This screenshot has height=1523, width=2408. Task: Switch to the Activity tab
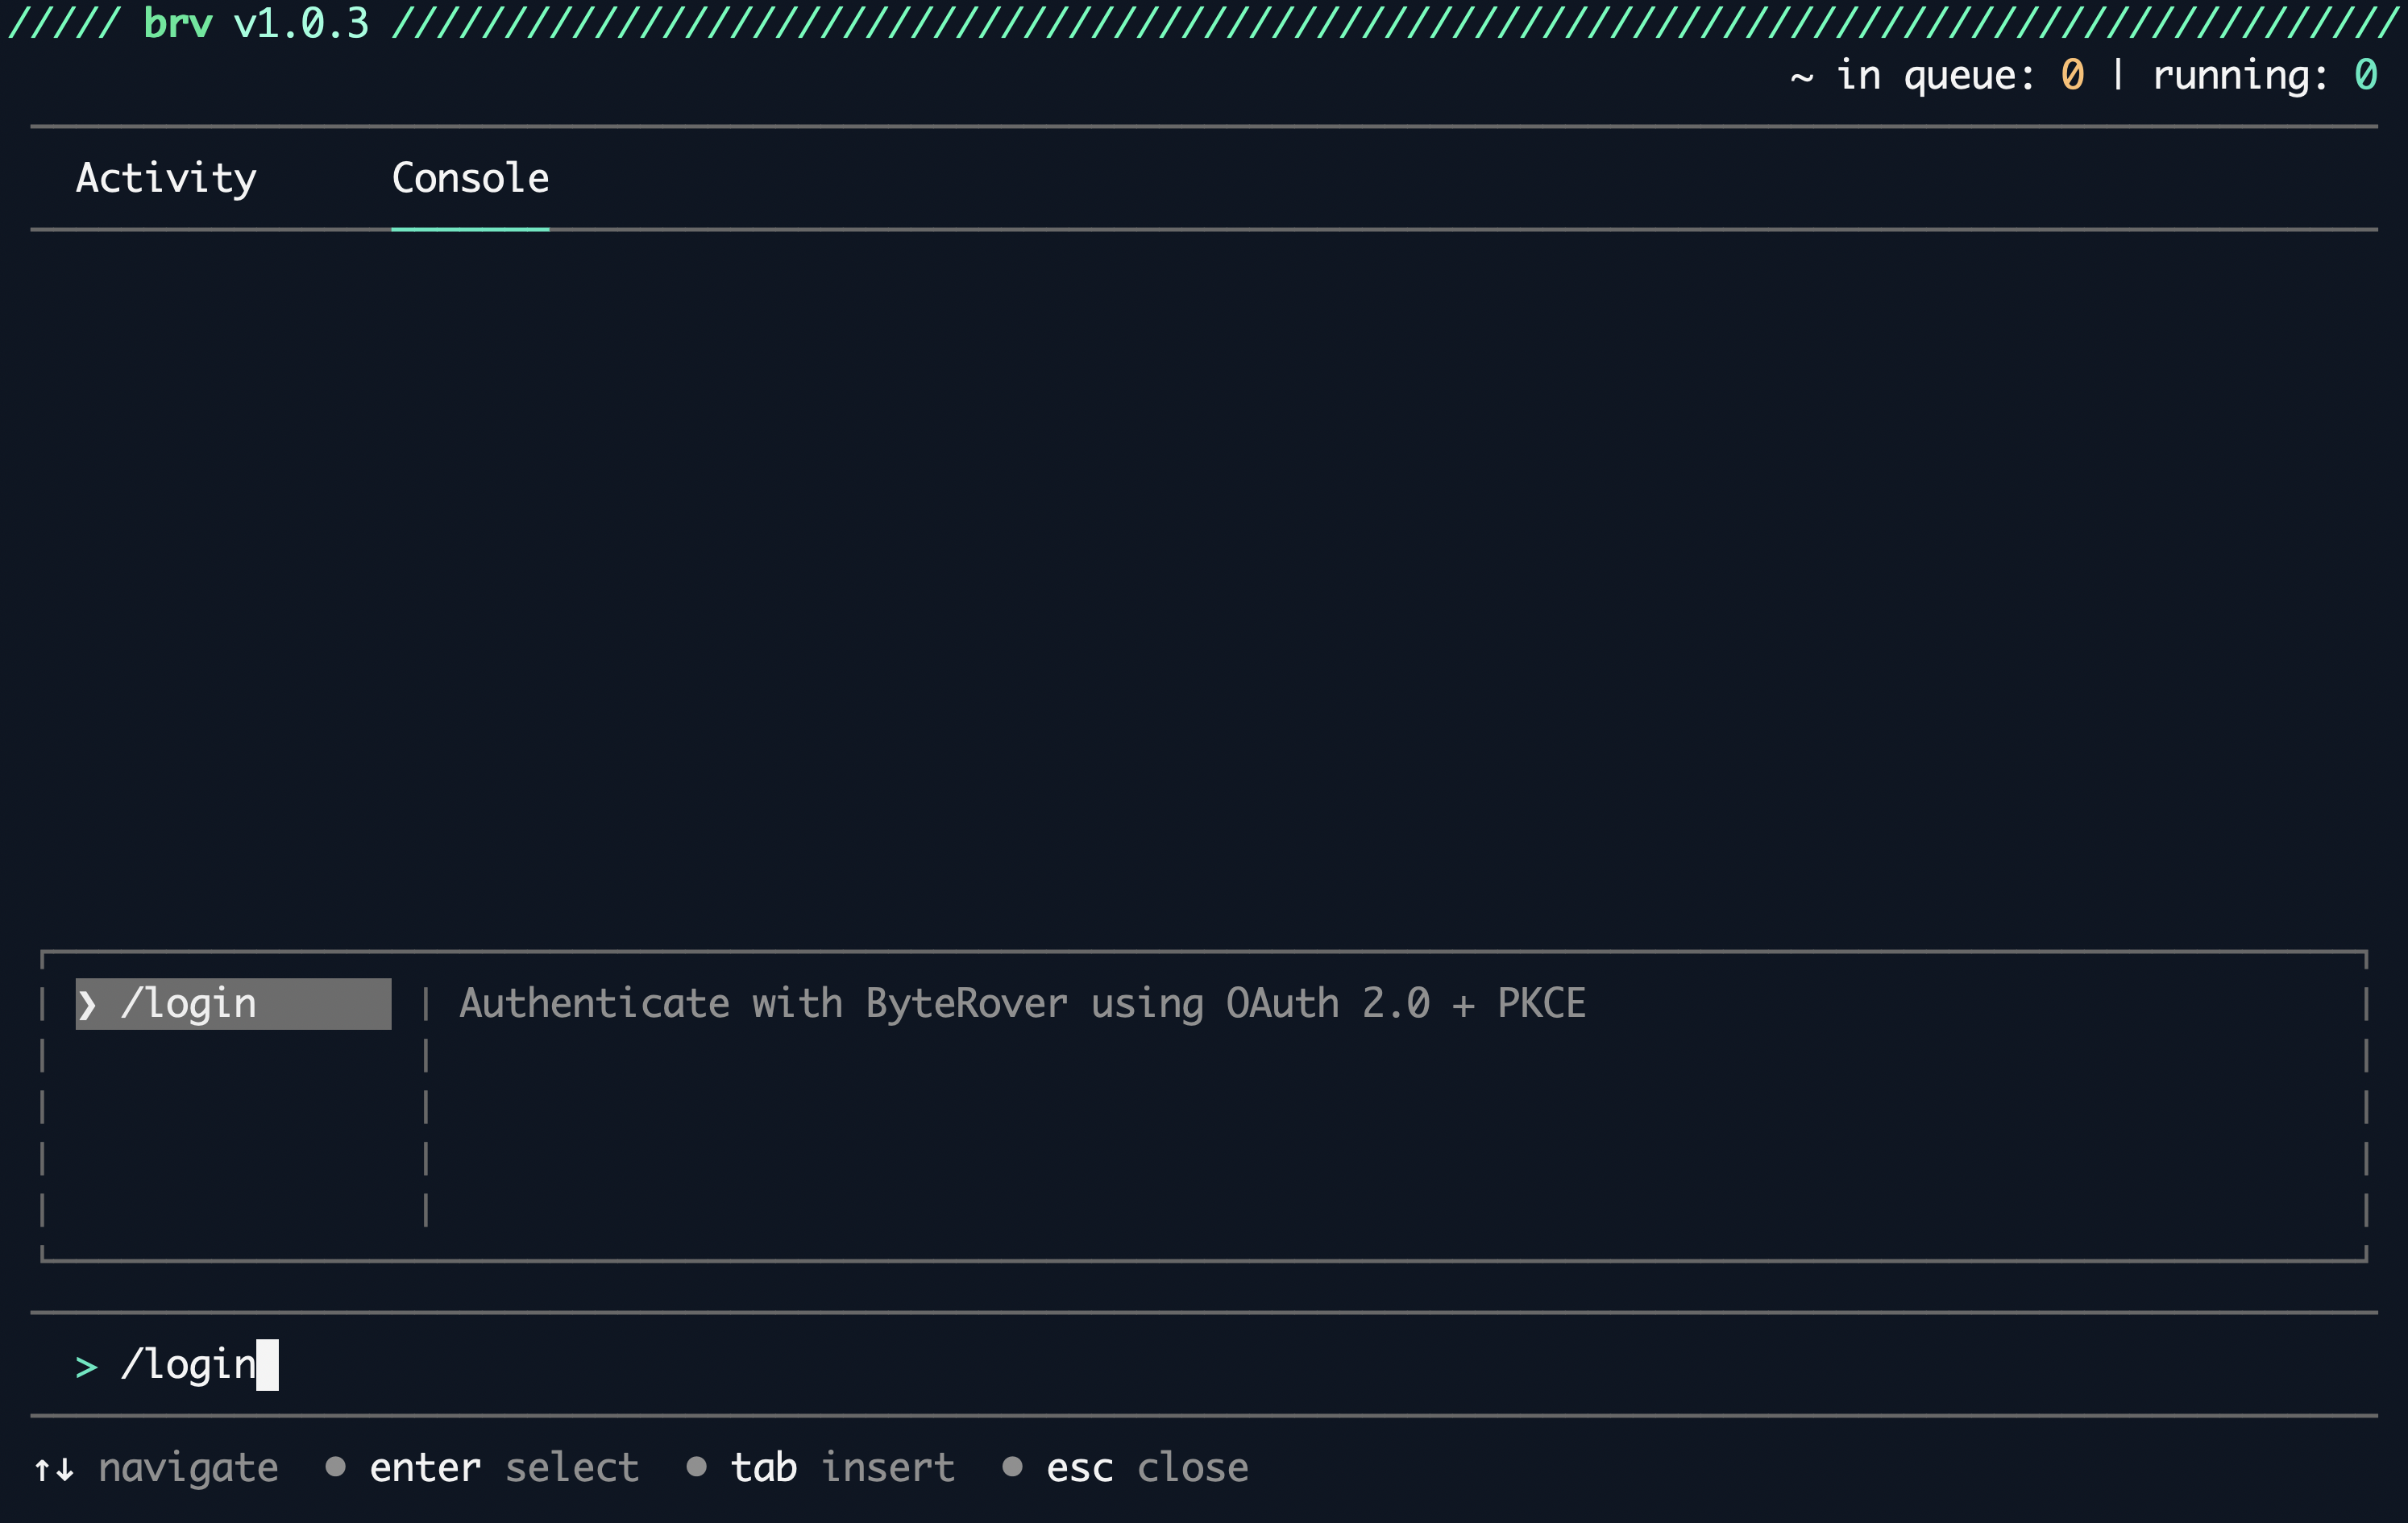(165, 179)
